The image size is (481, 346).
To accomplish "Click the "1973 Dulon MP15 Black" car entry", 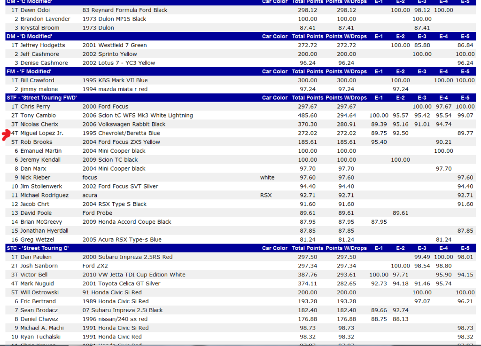I will tap(114, 19).
